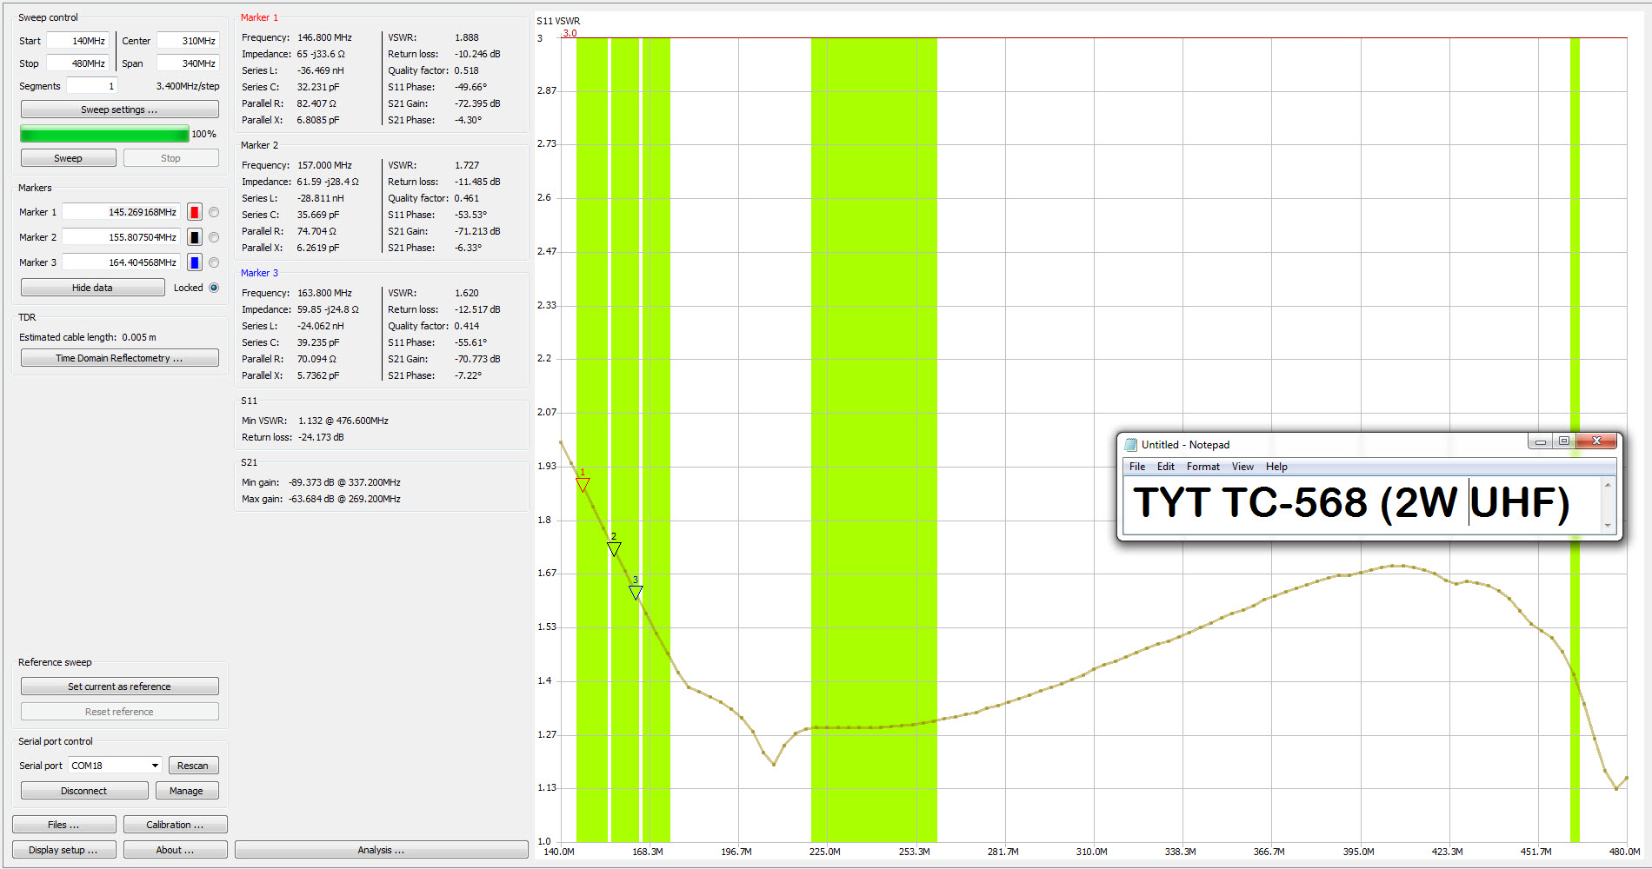Screen dimensions: 1652x869
Task: Select the Marker 3 radio button
Action: point(214,262)
